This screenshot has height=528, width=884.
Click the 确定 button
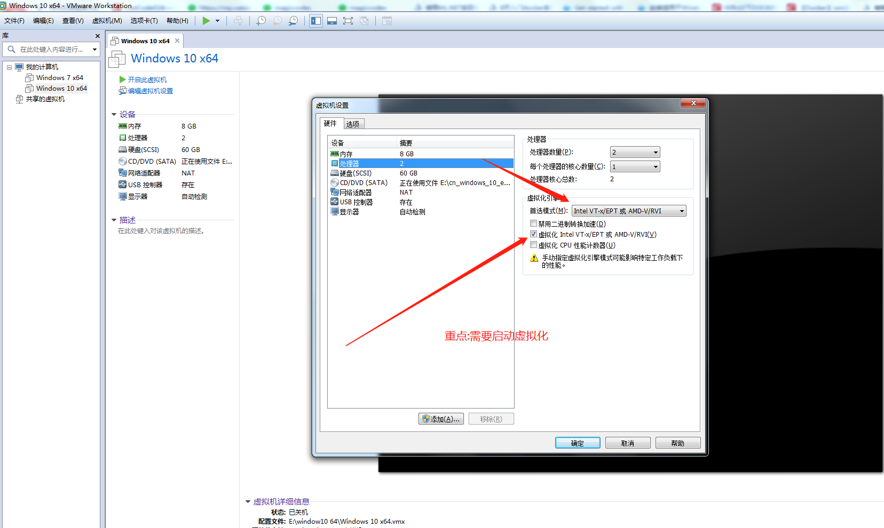pyautogui.click(x=578, y=443)
